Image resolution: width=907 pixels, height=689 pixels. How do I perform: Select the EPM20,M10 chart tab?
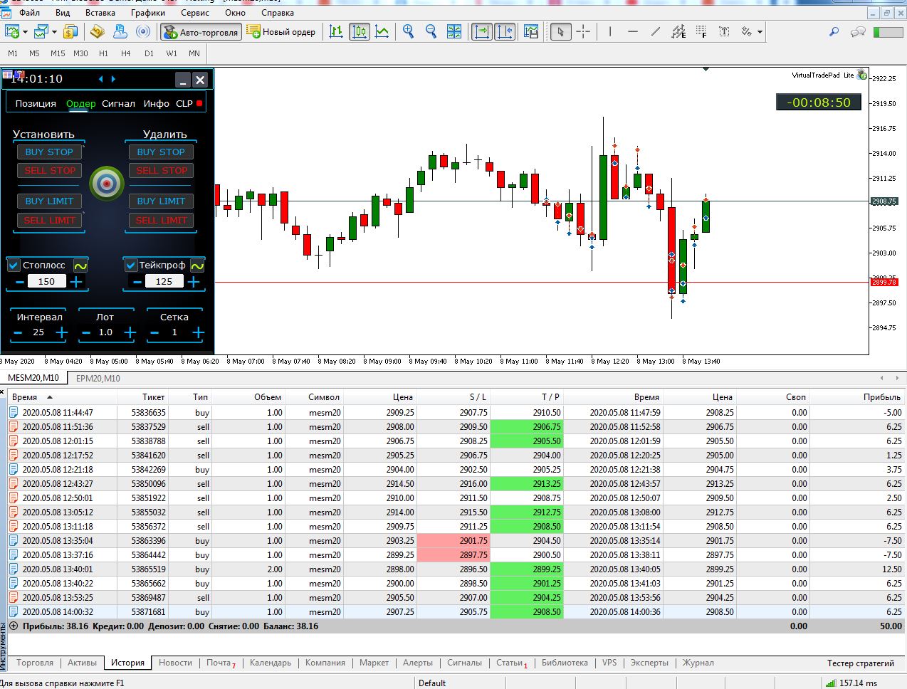pyautogui.click(x=98, y=378)
